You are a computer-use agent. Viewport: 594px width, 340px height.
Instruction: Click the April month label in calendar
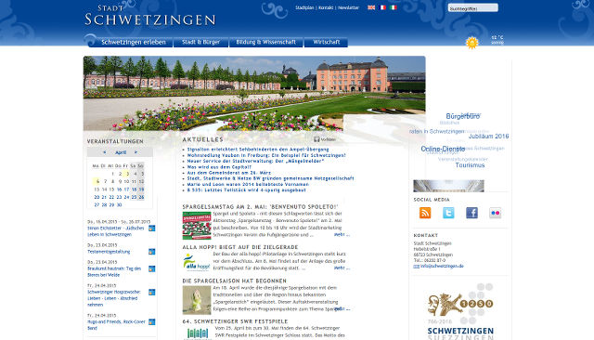click(x=121, y=152)
